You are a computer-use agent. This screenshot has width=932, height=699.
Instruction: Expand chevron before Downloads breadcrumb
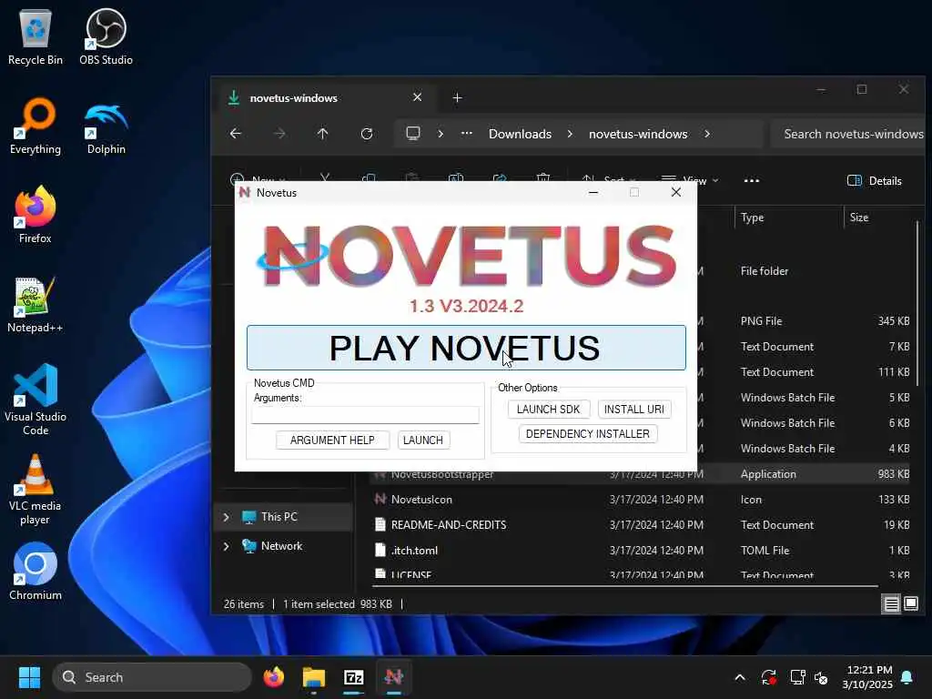tap(441, 135)
